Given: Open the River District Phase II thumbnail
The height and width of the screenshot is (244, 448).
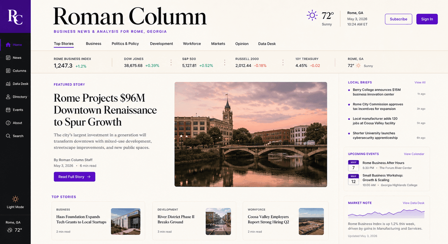Looking at the screenshot, I should click(x=218, y=221).
